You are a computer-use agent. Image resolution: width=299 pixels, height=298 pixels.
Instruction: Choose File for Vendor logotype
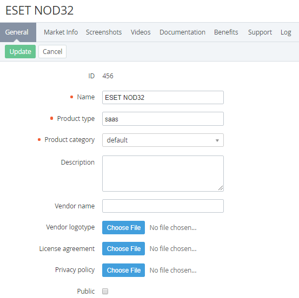[x=123, y=227]
